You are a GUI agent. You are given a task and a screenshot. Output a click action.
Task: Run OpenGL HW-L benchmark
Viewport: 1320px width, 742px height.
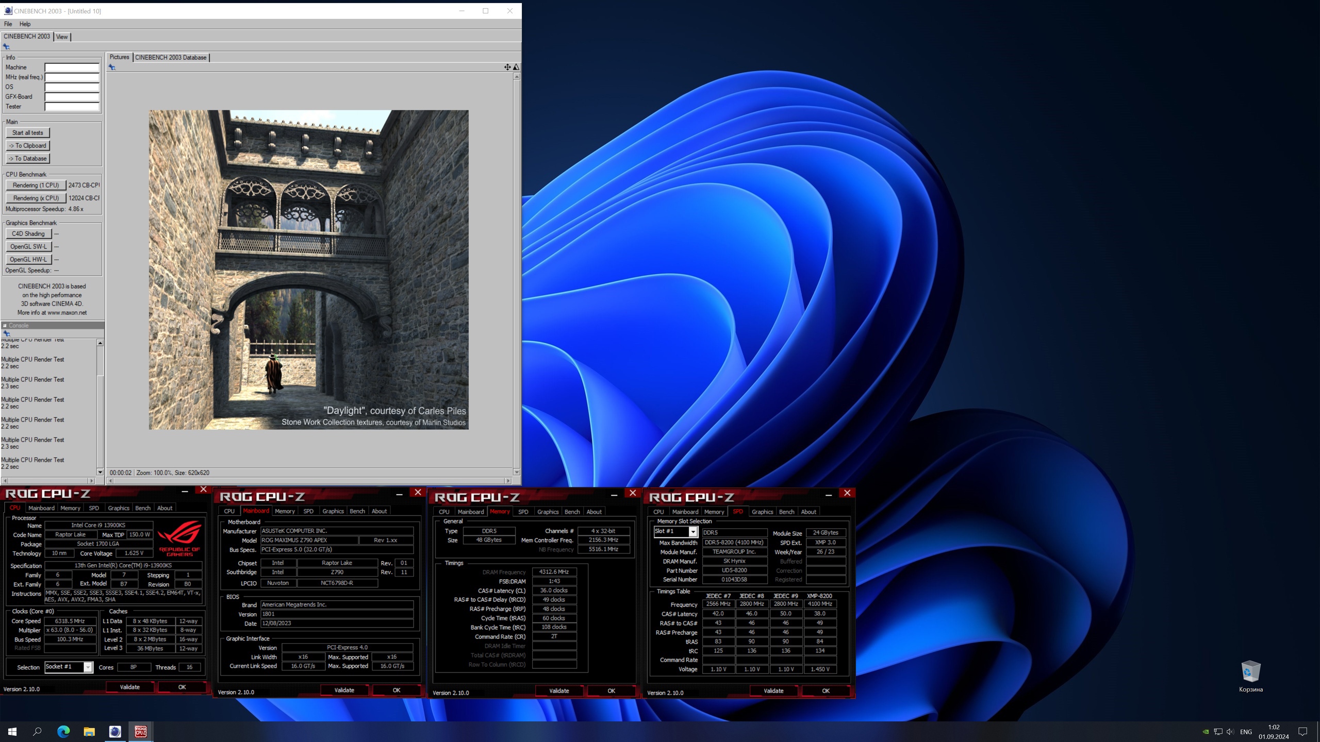click(x=28, y=260)
